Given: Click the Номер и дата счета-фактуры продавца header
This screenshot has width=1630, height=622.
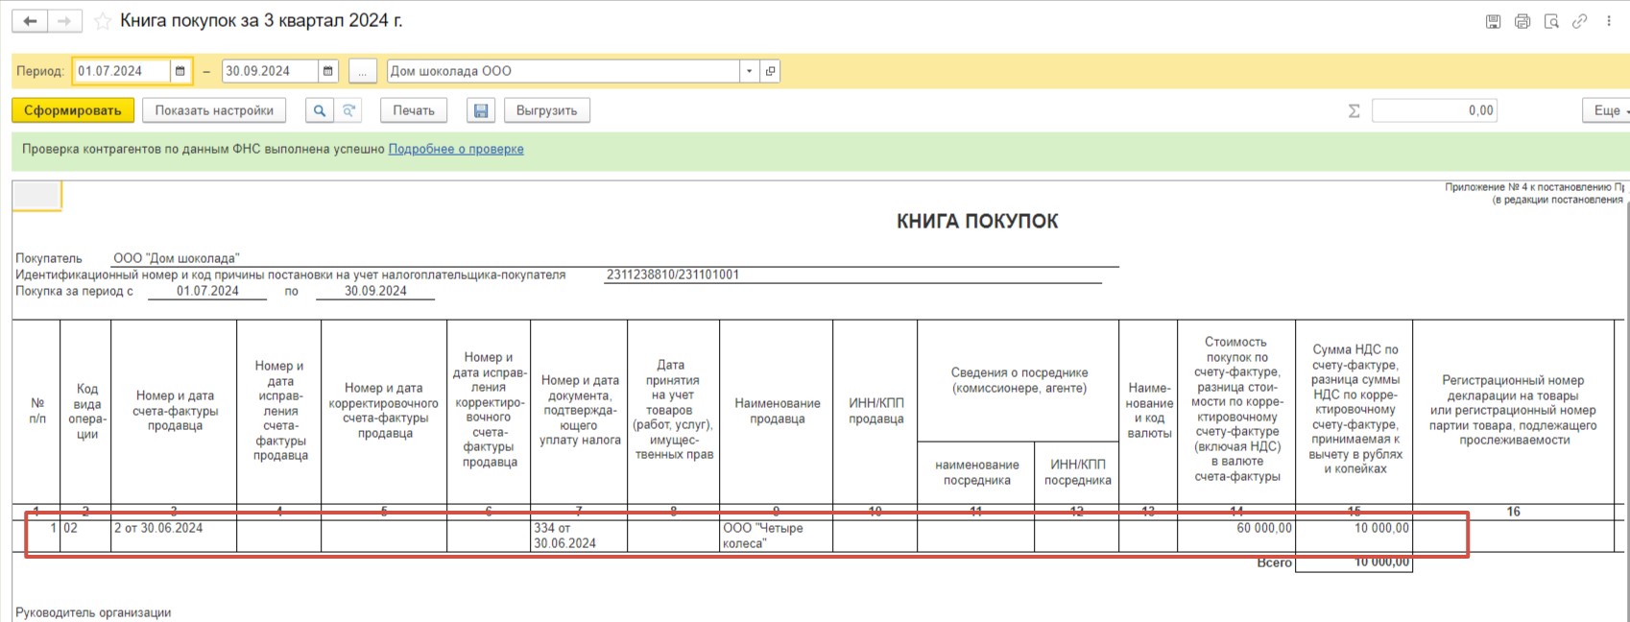Looking at the screenshot, I should coord(174,412).
